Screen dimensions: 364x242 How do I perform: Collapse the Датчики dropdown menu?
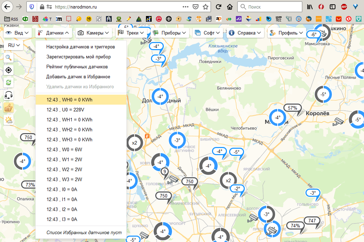(x=54, y=33)
